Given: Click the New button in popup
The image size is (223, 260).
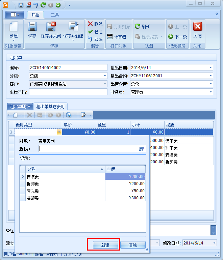Looking at the screenshot, I should (105, 245).
